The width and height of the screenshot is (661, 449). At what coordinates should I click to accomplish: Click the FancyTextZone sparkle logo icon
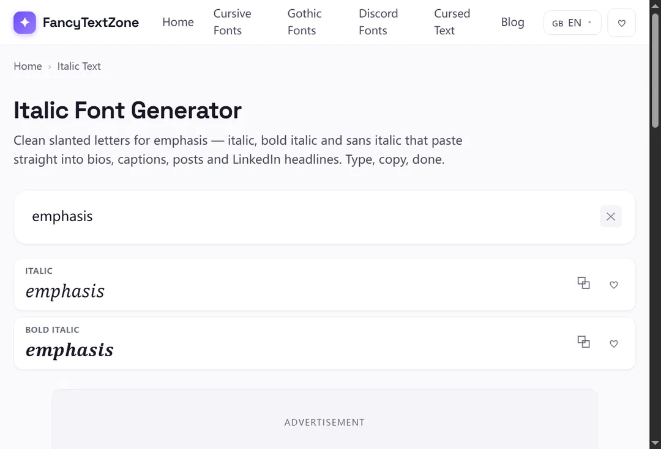click(24, 23)
